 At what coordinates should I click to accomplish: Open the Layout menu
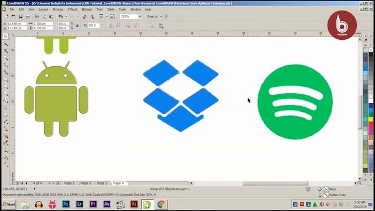(x=43, y=9)
